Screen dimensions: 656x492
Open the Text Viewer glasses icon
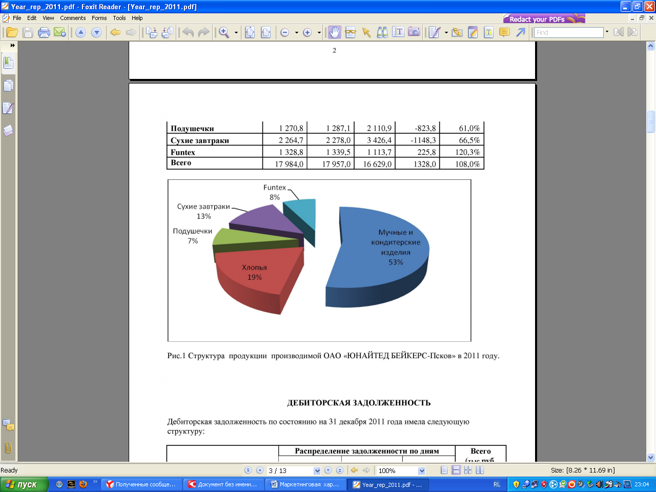pyautogui.click(x=351, y=32)
